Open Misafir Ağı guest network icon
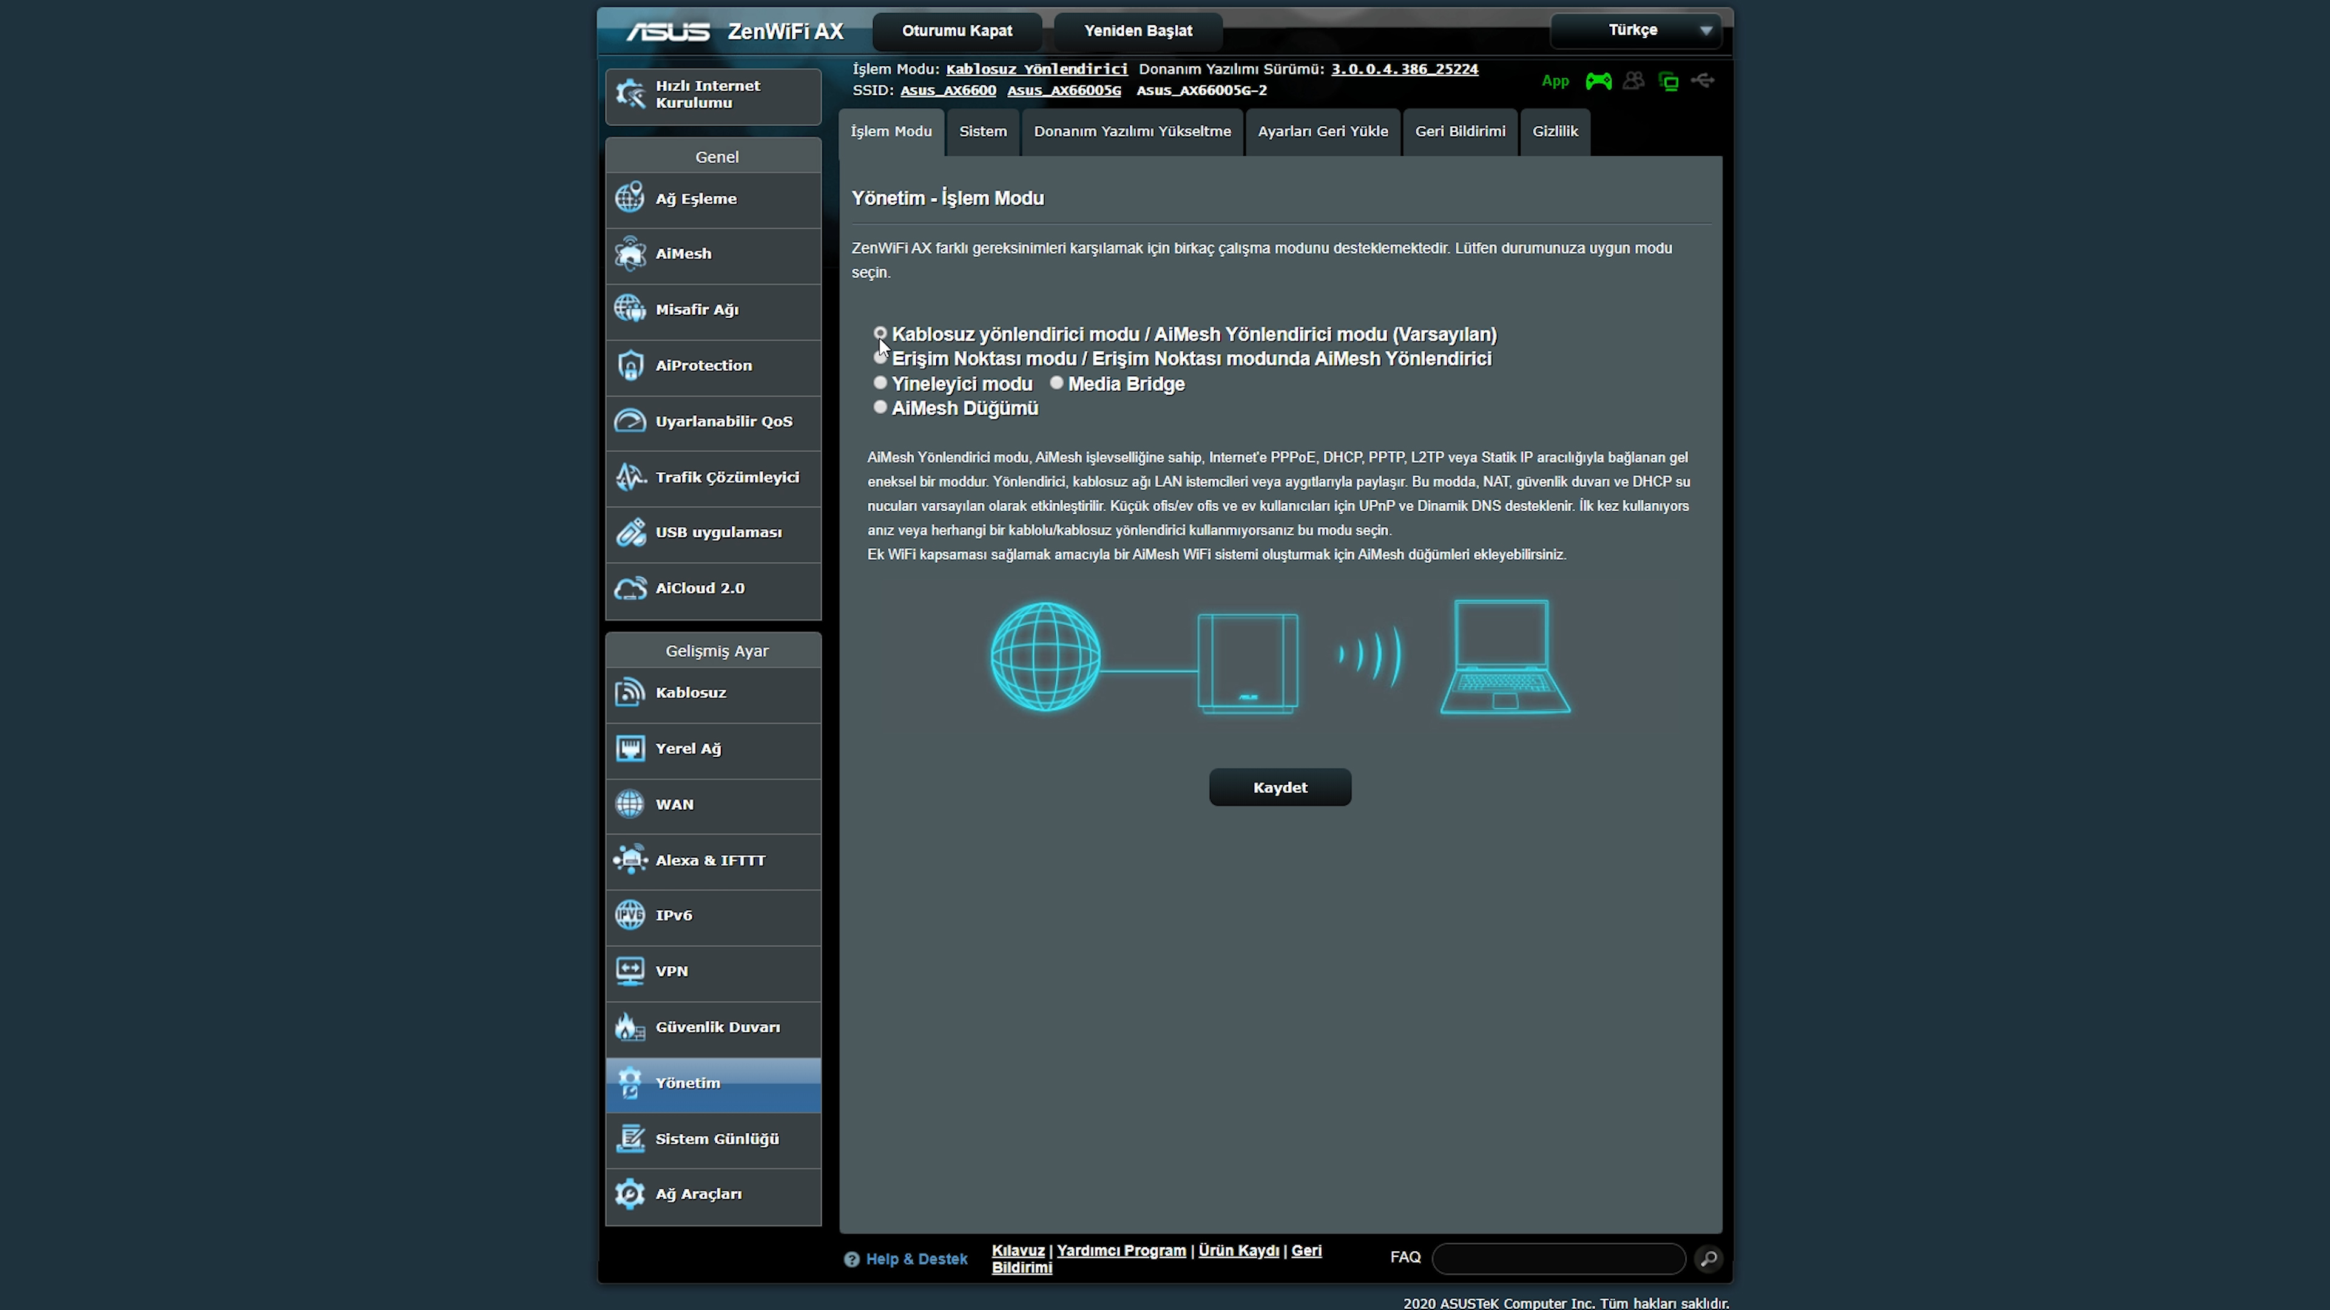Screen dimensions: 2330x1310 (630, 309)
